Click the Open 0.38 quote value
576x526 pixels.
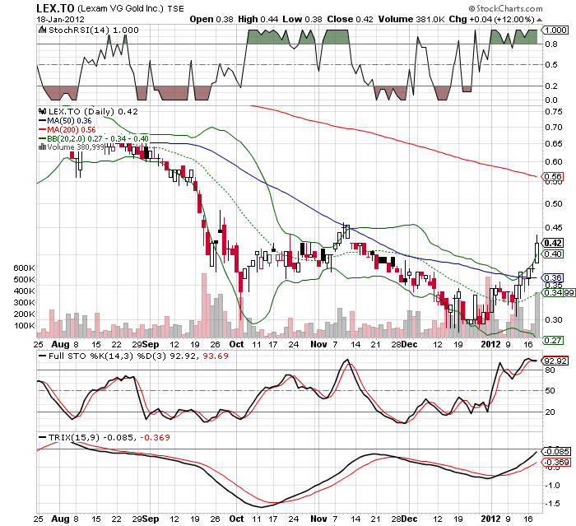click(211, 19)
